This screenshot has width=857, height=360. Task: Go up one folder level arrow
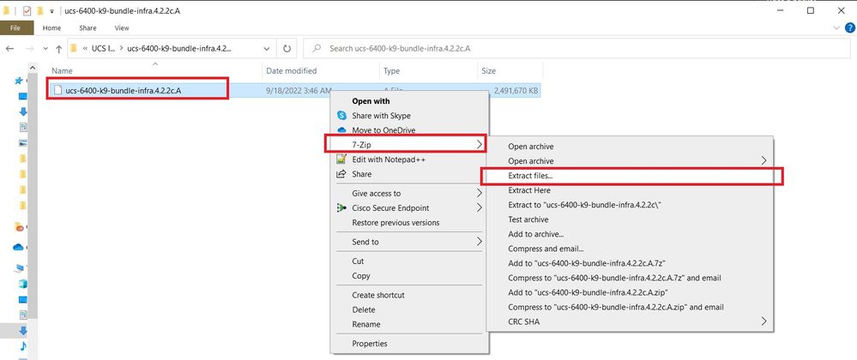tap(58, 49)
